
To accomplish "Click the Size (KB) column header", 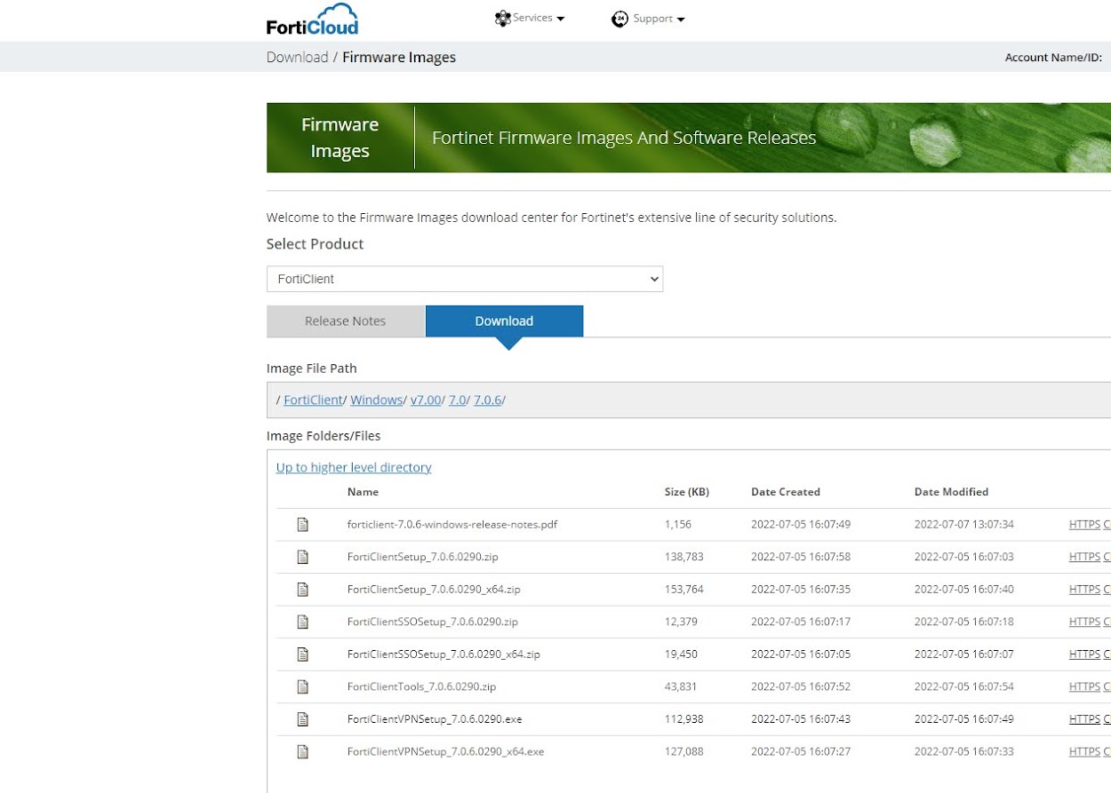I will [687, 492].
